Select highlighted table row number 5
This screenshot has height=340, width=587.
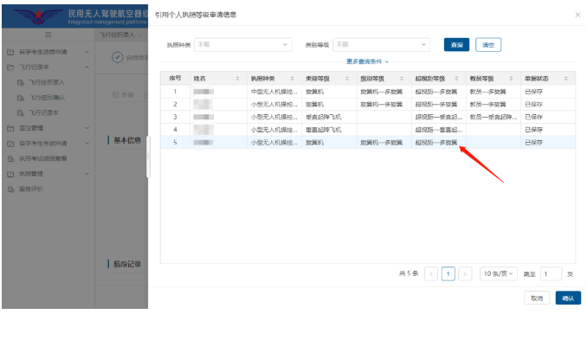click(x=368, y=143)
